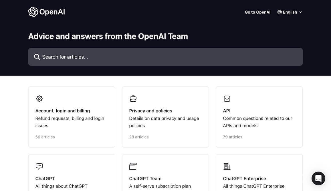Open the API collection title
The image size is (331, 191).
pyautogui.click(x=227, y=111)
